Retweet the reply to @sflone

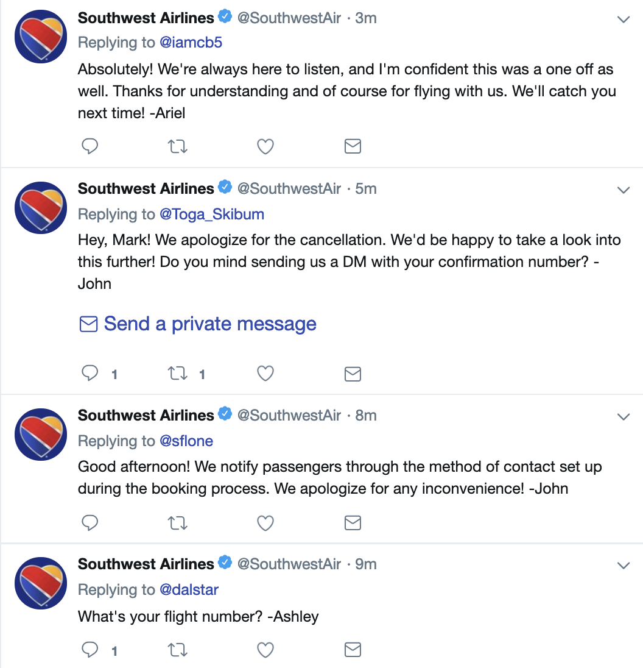coord(177,523)
